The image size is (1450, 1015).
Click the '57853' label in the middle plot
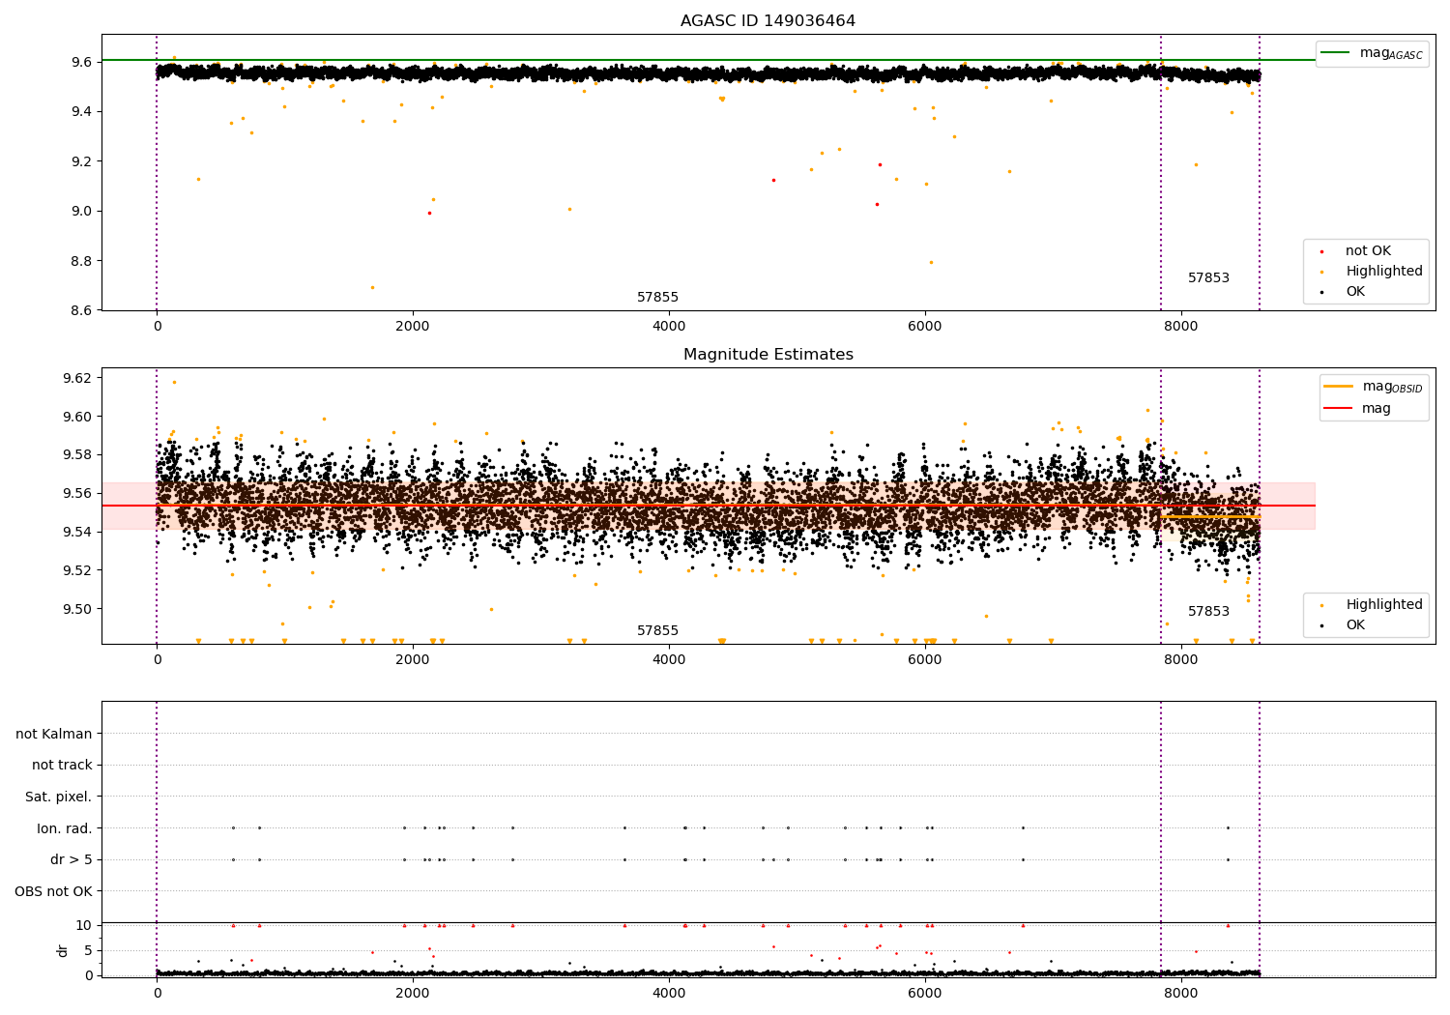(1208, 612)
